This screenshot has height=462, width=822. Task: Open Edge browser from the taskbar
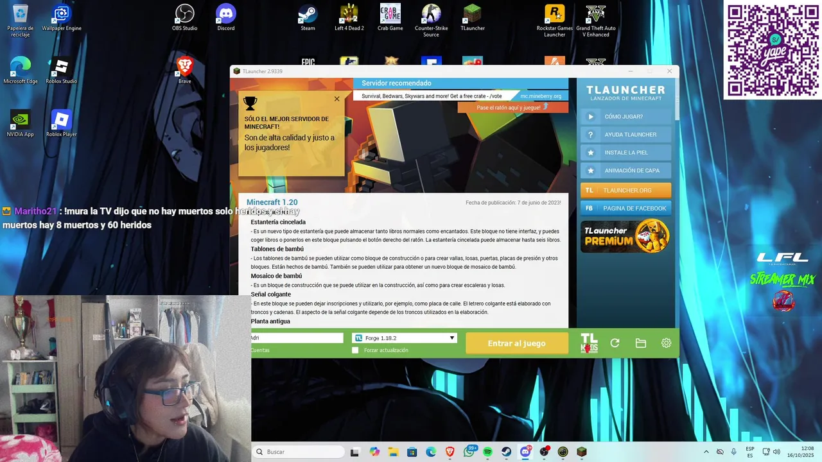[431, 452]
